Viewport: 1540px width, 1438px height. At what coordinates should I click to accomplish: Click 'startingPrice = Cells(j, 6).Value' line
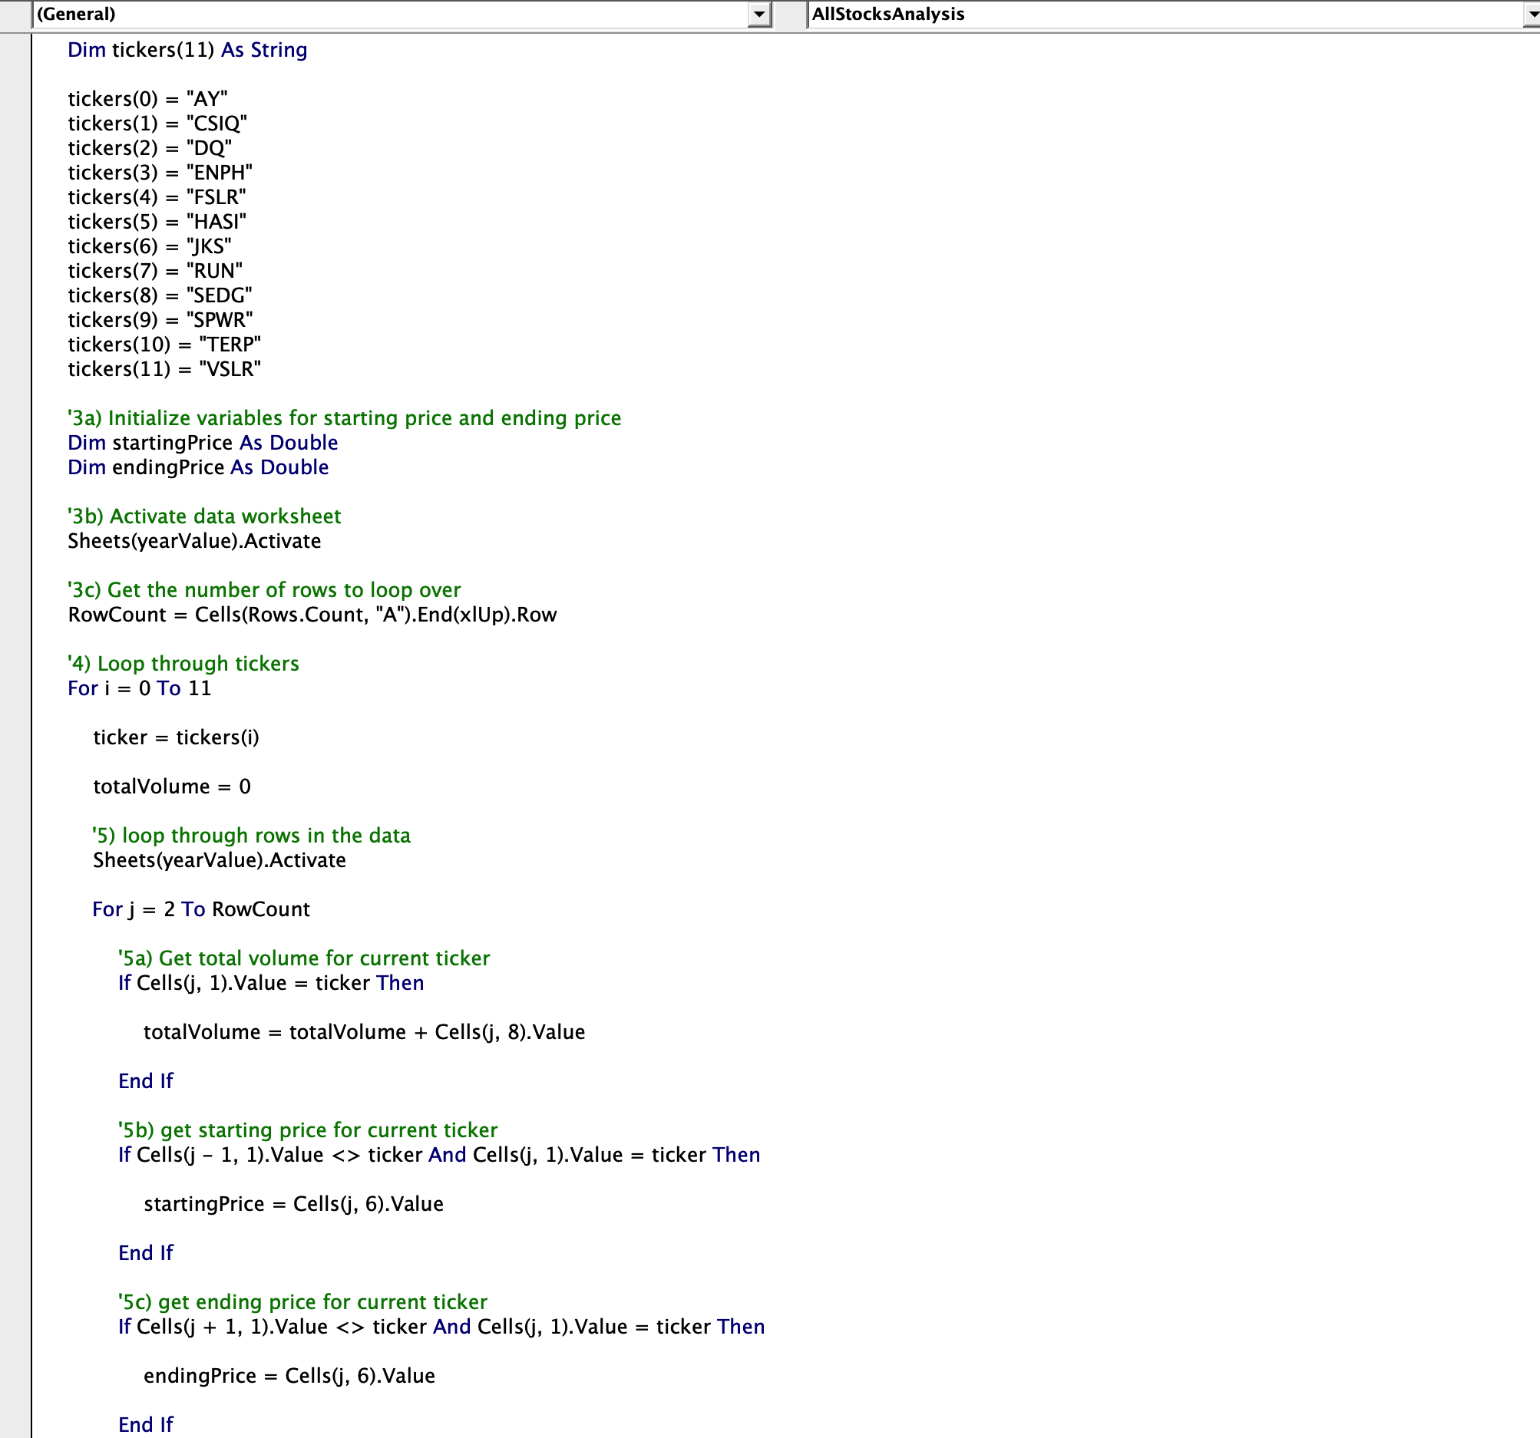pos(293,1204)
